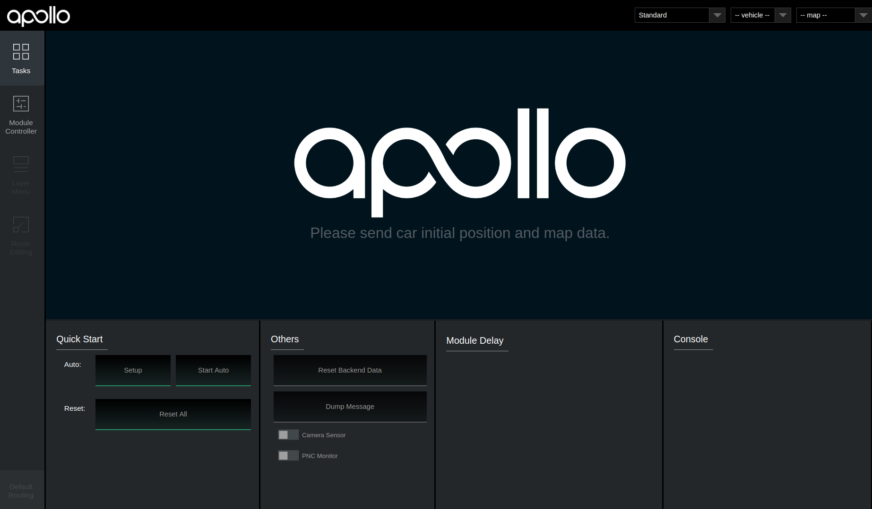Image resolution: width=872 pixels, height=509 pixels.
Task: Click the Apollo logo in the header
Action: click(x=39, y=16)
